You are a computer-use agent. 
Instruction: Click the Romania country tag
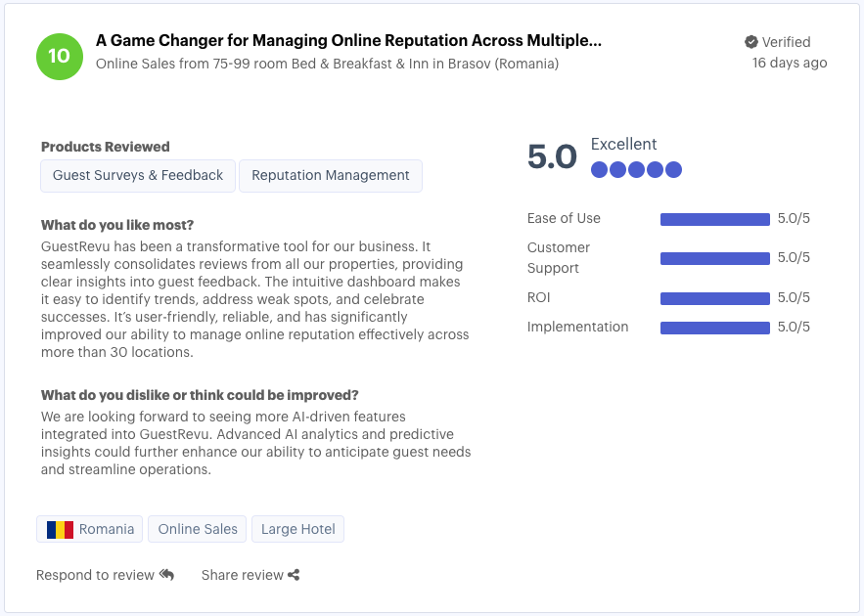click(89, 528)
